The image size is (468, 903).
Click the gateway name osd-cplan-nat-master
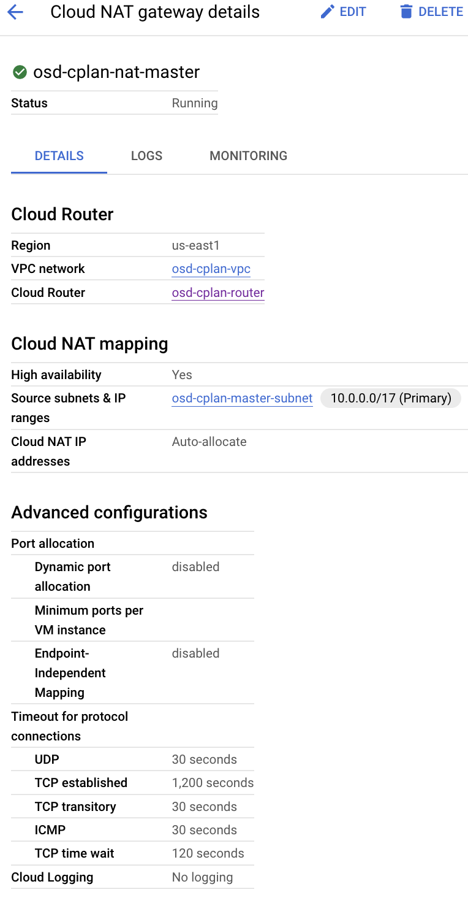pos(116,72)
